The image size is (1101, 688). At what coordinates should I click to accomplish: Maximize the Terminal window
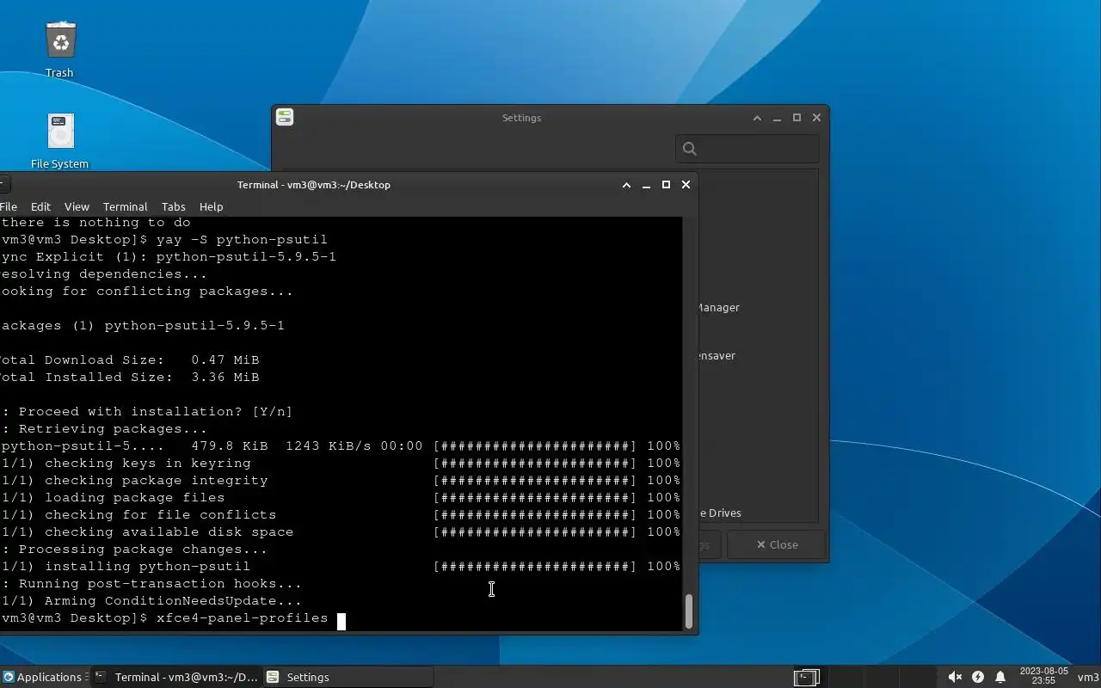(x=666, y=185)
